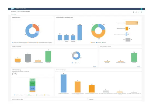Screen dimensions: 153x109
Task: Open the Recommended Fiori Apps panel header
Action: tap(17, 99)
